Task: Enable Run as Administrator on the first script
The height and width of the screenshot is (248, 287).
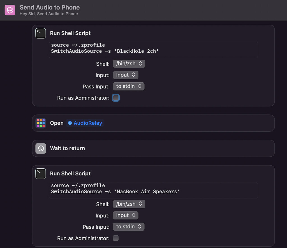Action: click(116, 98)
